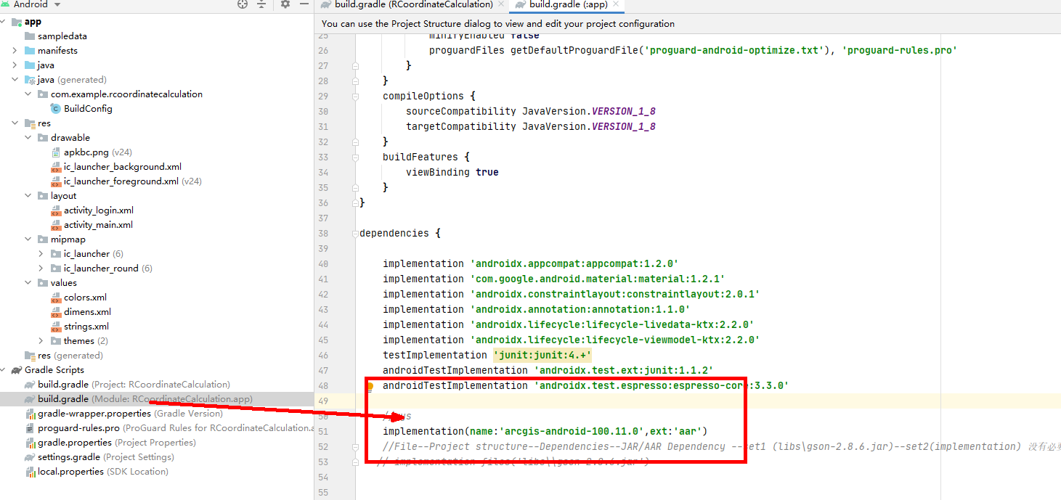1061x500 pixels.
Task: Collapse the Gradle Scripts node
Action: pyautogui.click(x=4, y=370)
